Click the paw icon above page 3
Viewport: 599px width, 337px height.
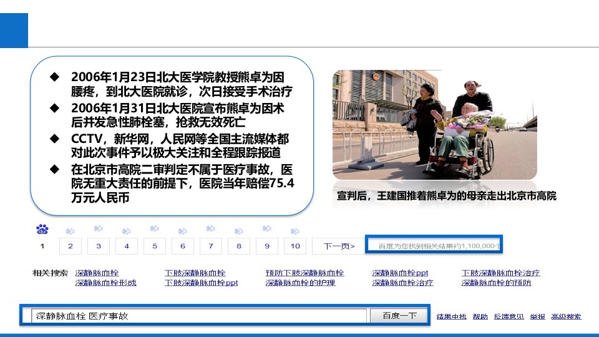tap(99, 228)
